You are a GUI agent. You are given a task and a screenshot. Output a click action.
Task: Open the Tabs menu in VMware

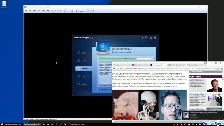click(x=43, y=11)
